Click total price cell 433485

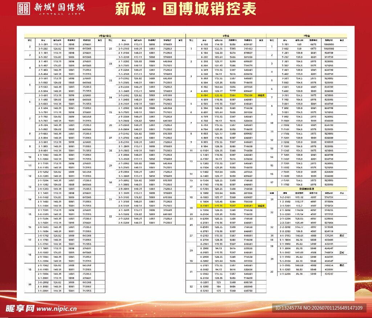[329, 240]
